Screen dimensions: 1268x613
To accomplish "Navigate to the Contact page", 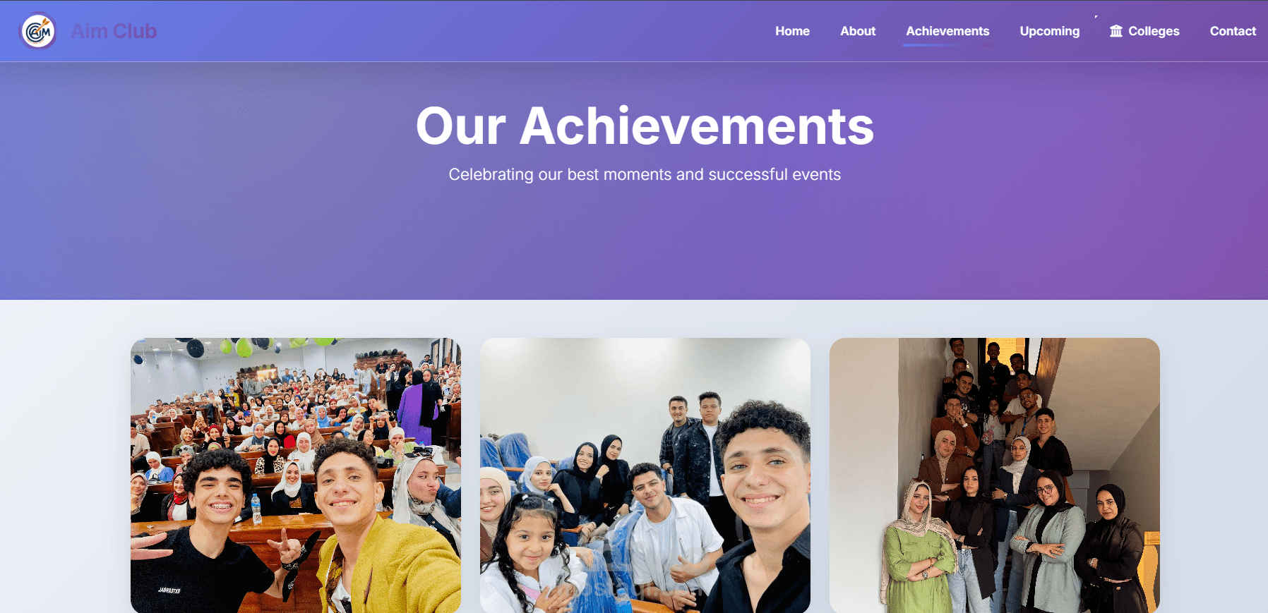I will coord(1233,31).
